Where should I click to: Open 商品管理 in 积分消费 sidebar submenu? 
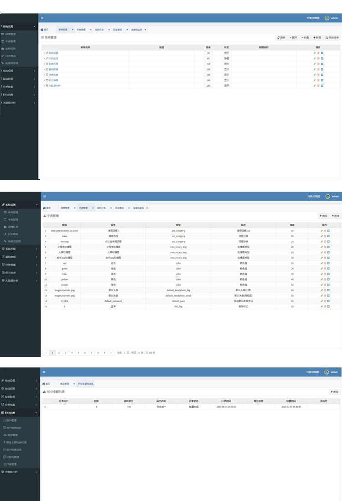pyautogui.click(x=12, y=435)
